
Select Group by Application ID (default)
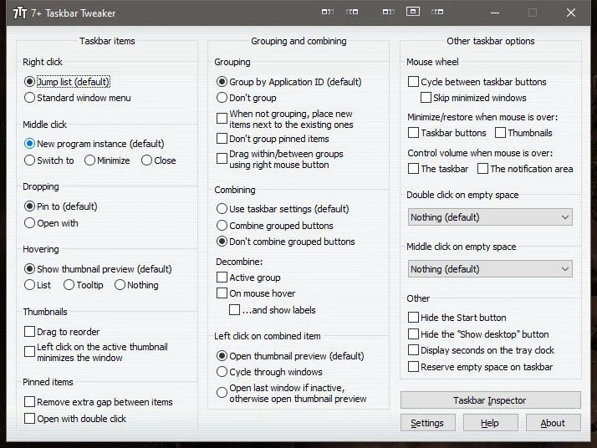click(289, 82)
